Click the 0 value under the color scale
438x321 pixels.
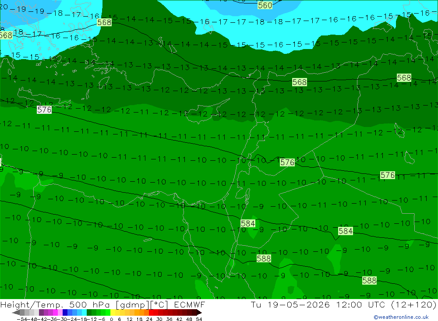click(111, 319)
